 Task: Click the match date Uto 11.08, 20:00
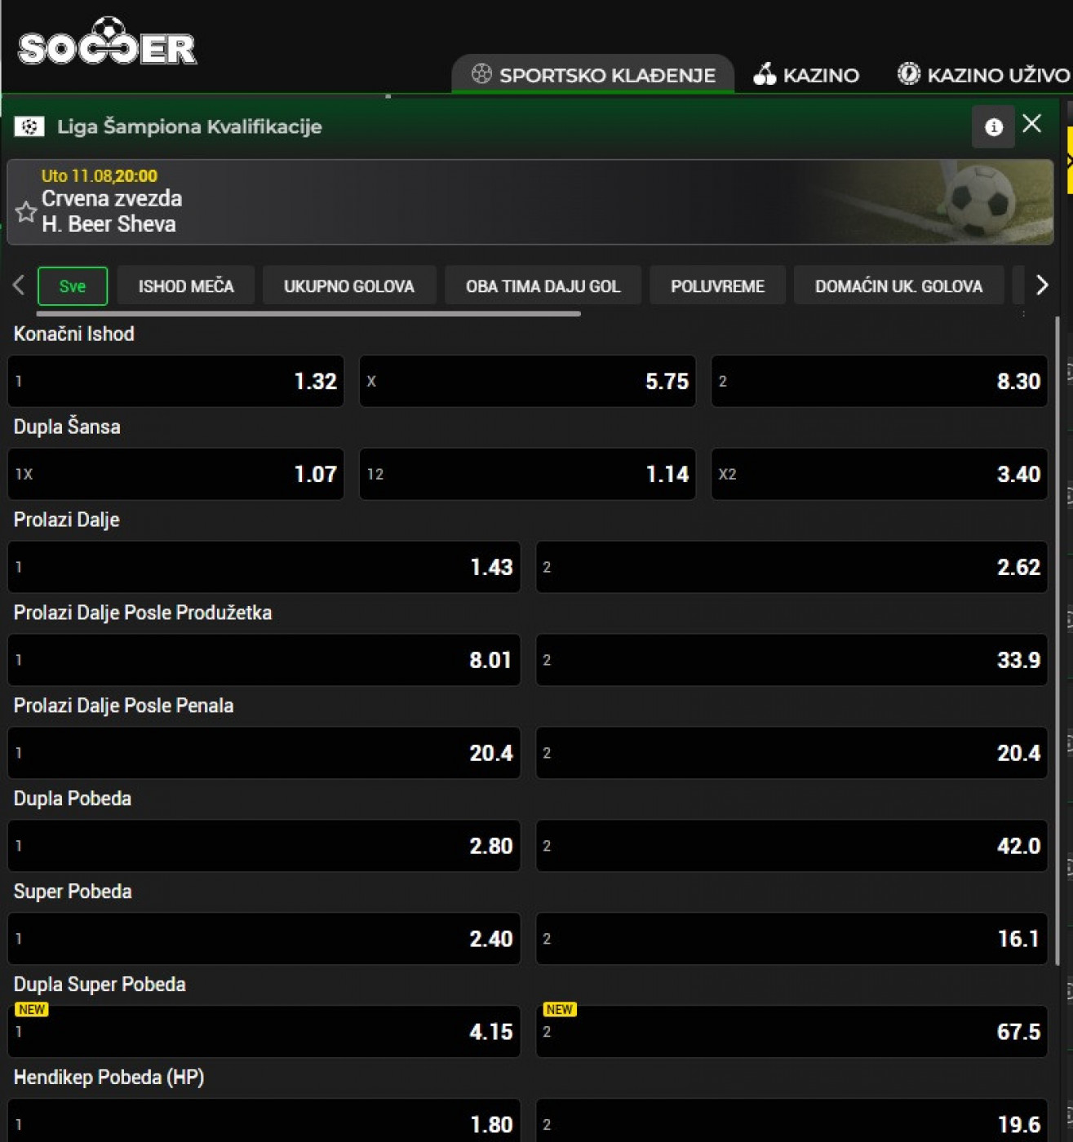(x=100, y=175)
